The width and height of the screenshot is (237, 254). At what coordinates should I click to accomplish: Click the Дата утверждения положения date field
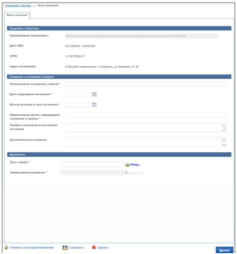pos(78,95)
